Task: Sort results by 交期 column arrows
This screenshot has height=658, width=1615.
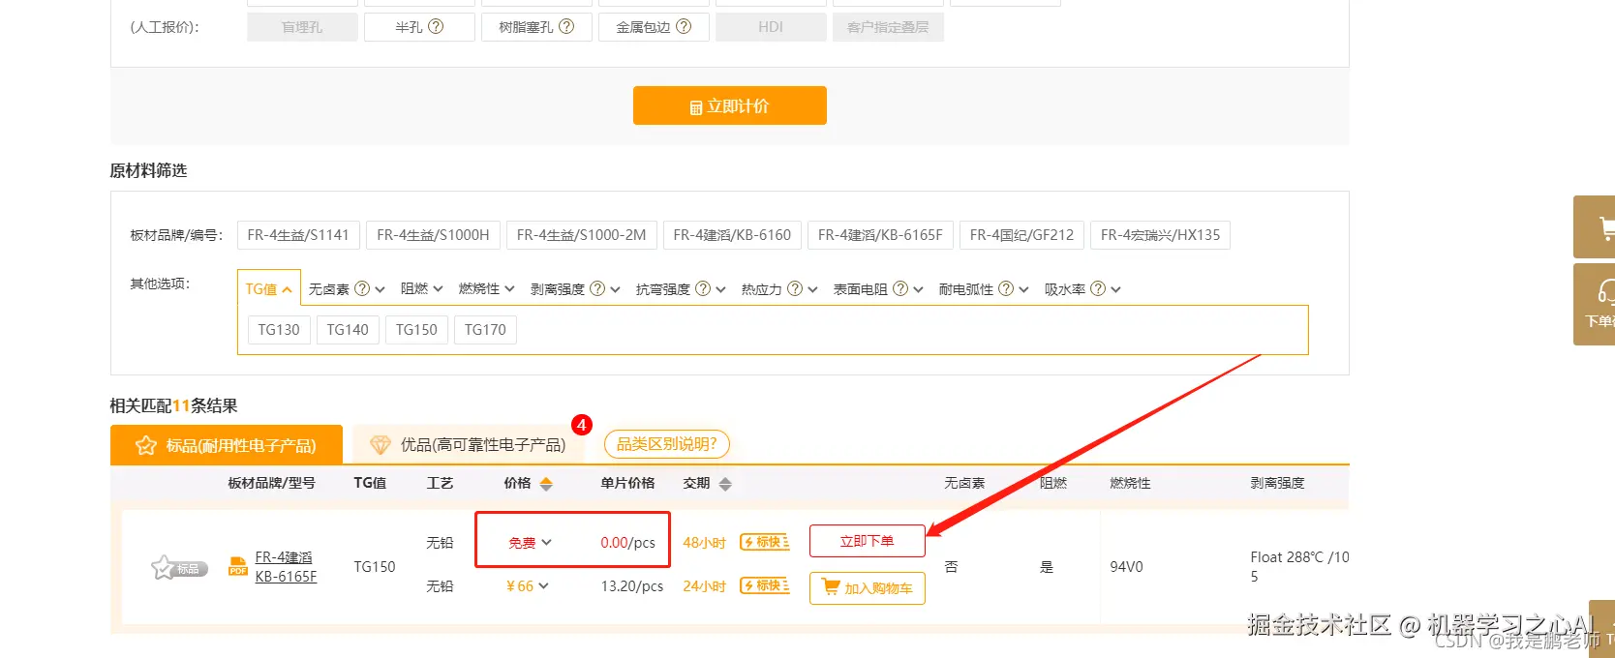Action: coord(725,484)
